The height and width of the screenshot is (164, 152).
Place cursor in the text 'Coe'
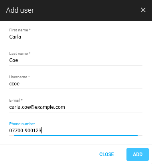(14, 60)
